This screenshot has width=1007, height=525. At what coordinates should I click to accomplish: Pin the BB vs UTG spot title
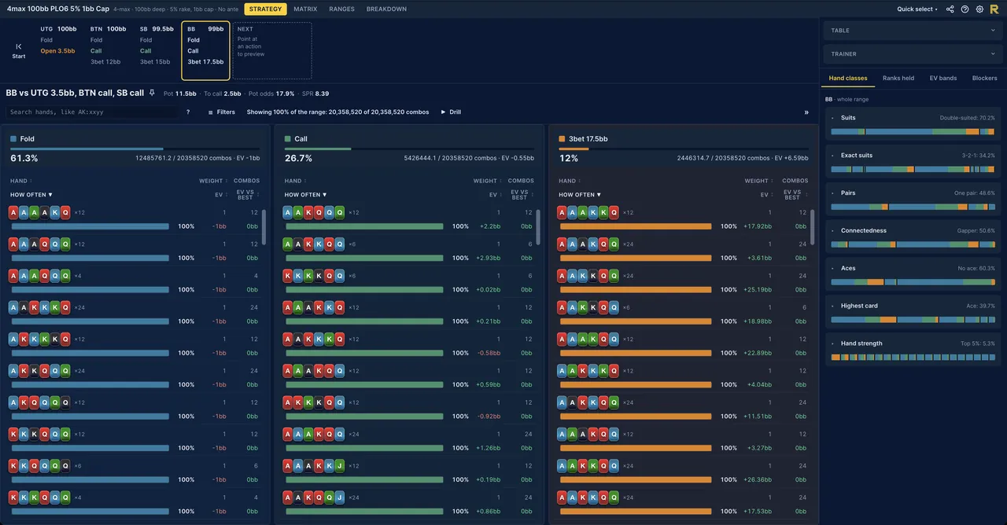coord(152,93)
